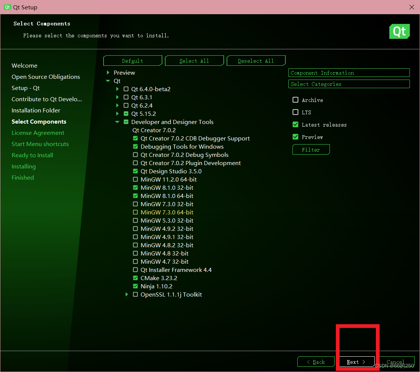The width and height of the screenshot is (420, 372).
Task: Click Open Source Obligations step
Action: [x=46, y=77]
